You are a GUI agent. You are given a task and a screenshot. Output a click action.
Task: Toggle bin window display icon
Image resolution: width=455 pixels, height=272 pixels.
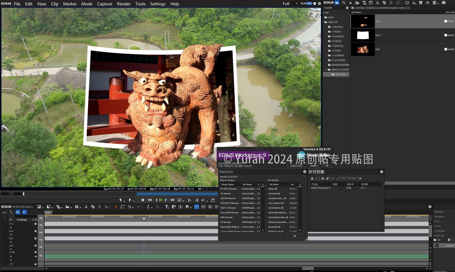point(196,207)
